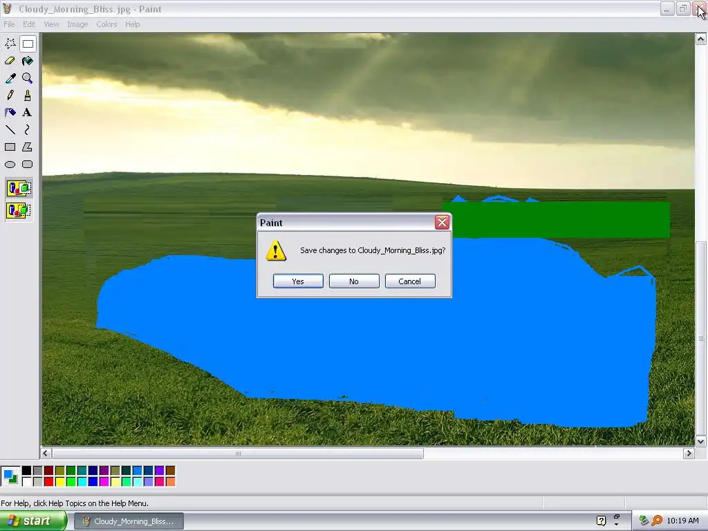Pick the cyan color swatch

(x=82, y=482)
